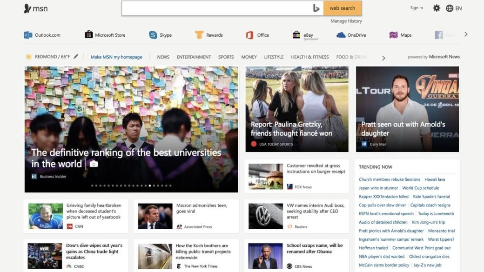Open trending topic World Cup schedule
This screenshot has width=484, height=272.
point(420,188)
